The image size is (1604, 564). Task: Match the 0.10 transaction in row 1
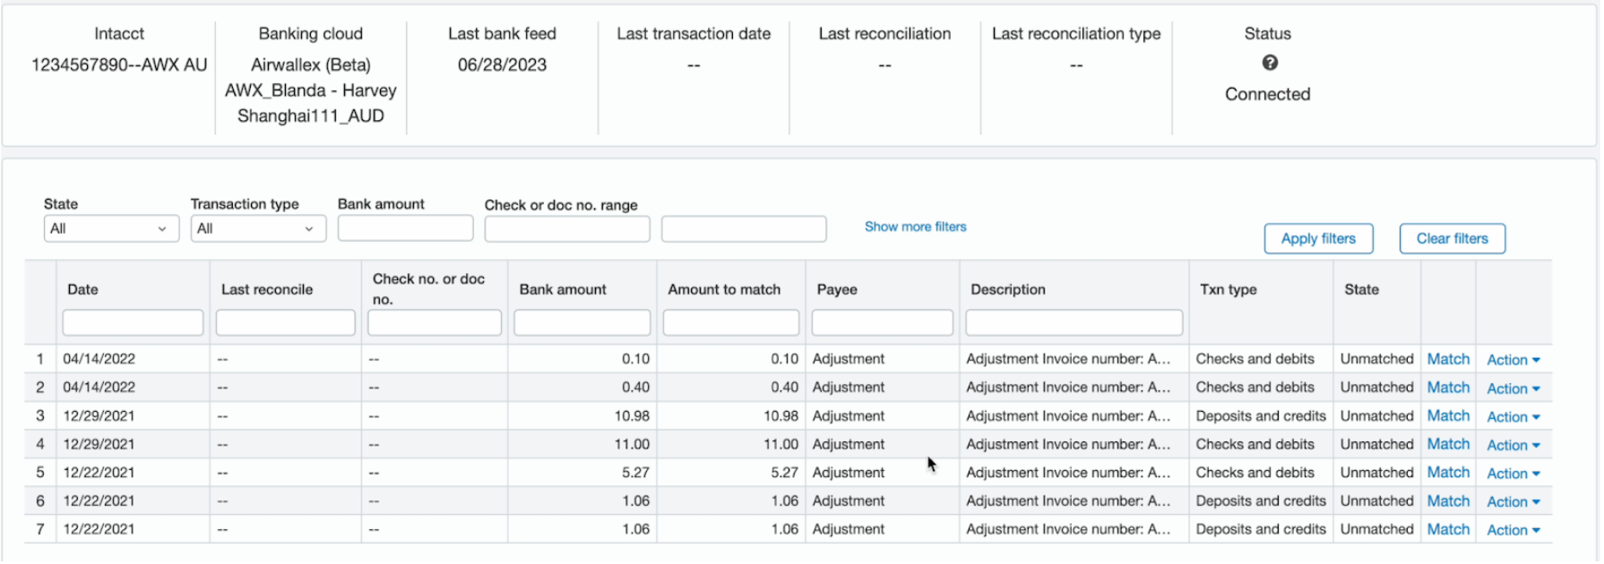[x=1448, y=359]
